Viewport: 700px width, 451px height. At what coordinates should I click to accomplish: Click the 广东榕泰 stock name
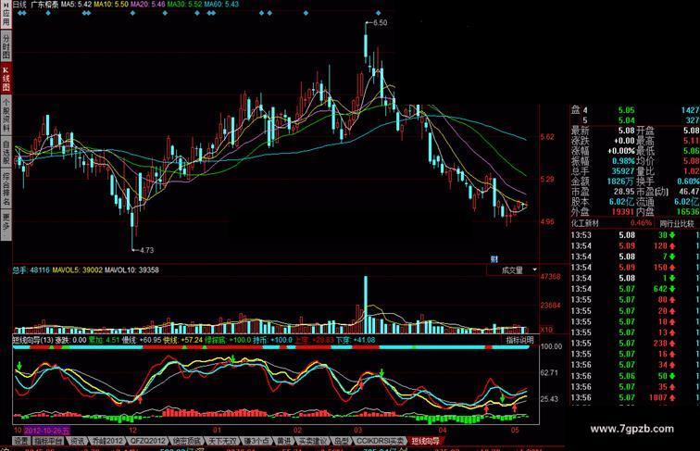tap(44, 5)
